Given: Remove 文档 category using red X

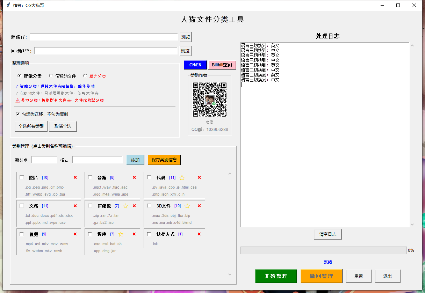Looking at the screenshot, I should click(75, 206).
